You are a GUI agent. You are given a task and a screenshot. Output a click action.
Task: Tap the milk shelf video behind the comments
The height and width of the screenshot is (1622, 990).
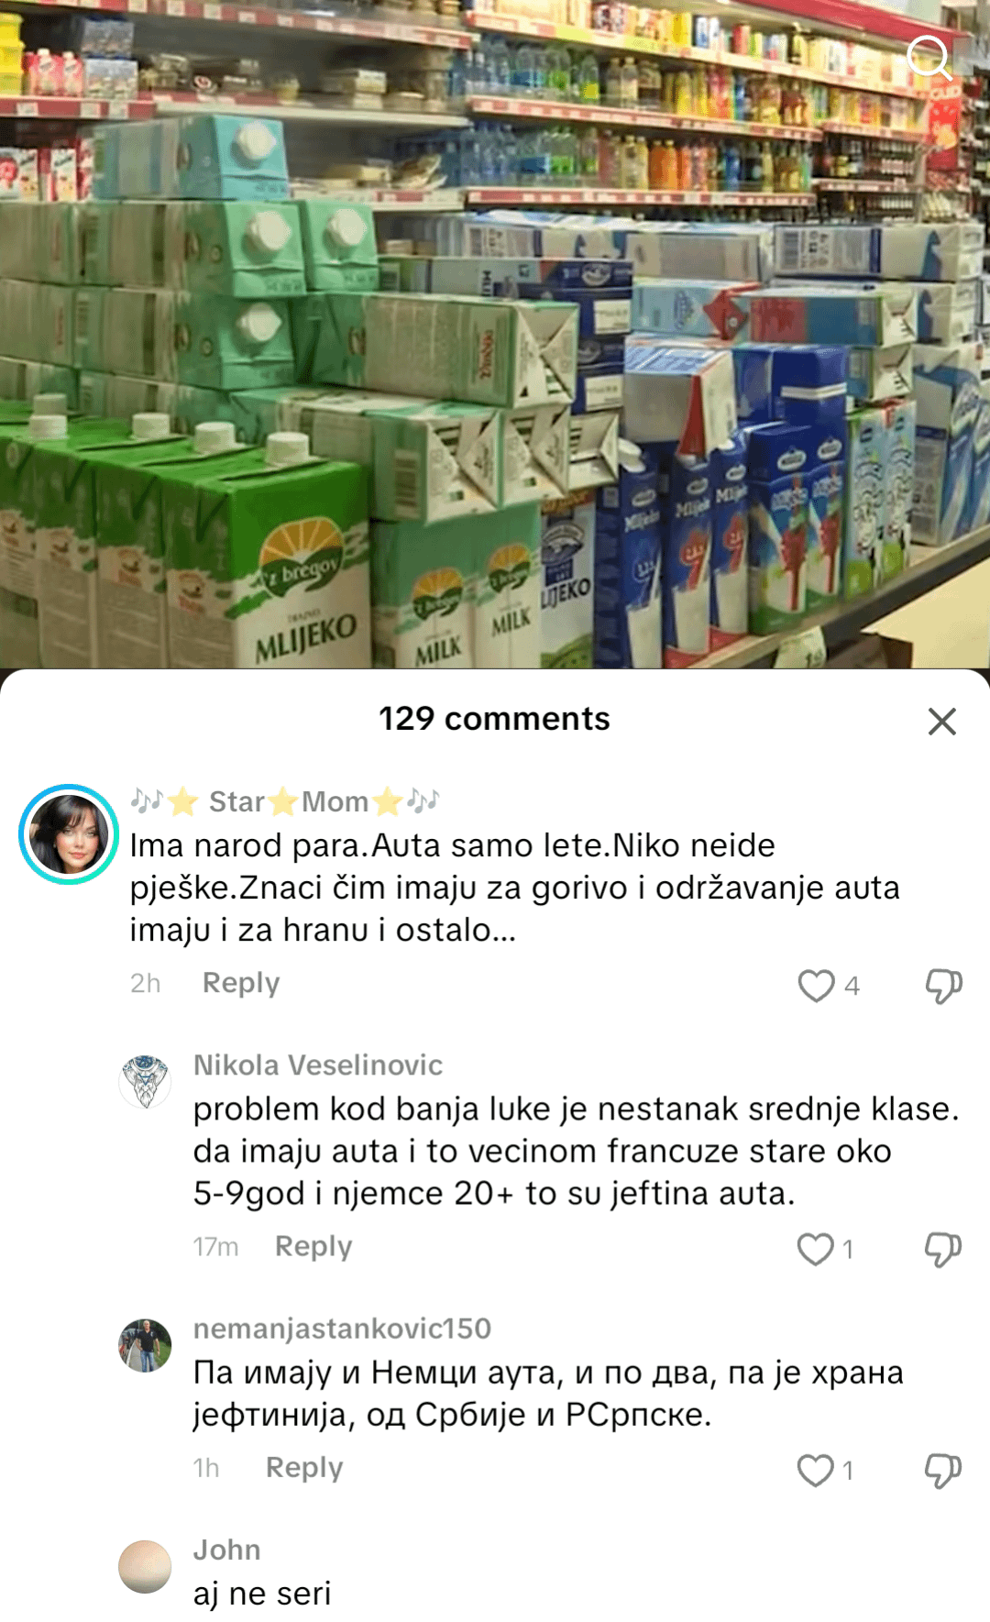coord(495,335)
